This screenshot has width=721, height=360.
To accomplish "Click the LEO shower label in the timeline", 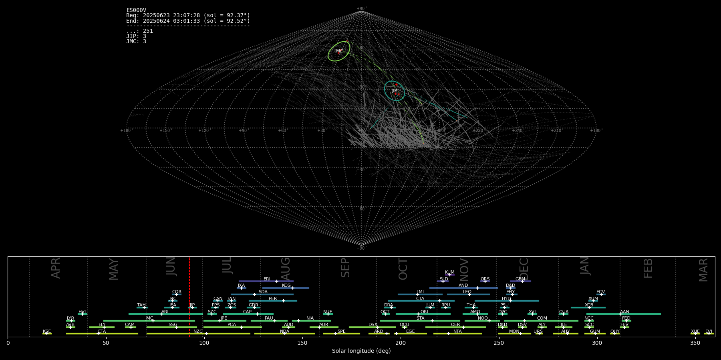I will click(x=467, y=292).
